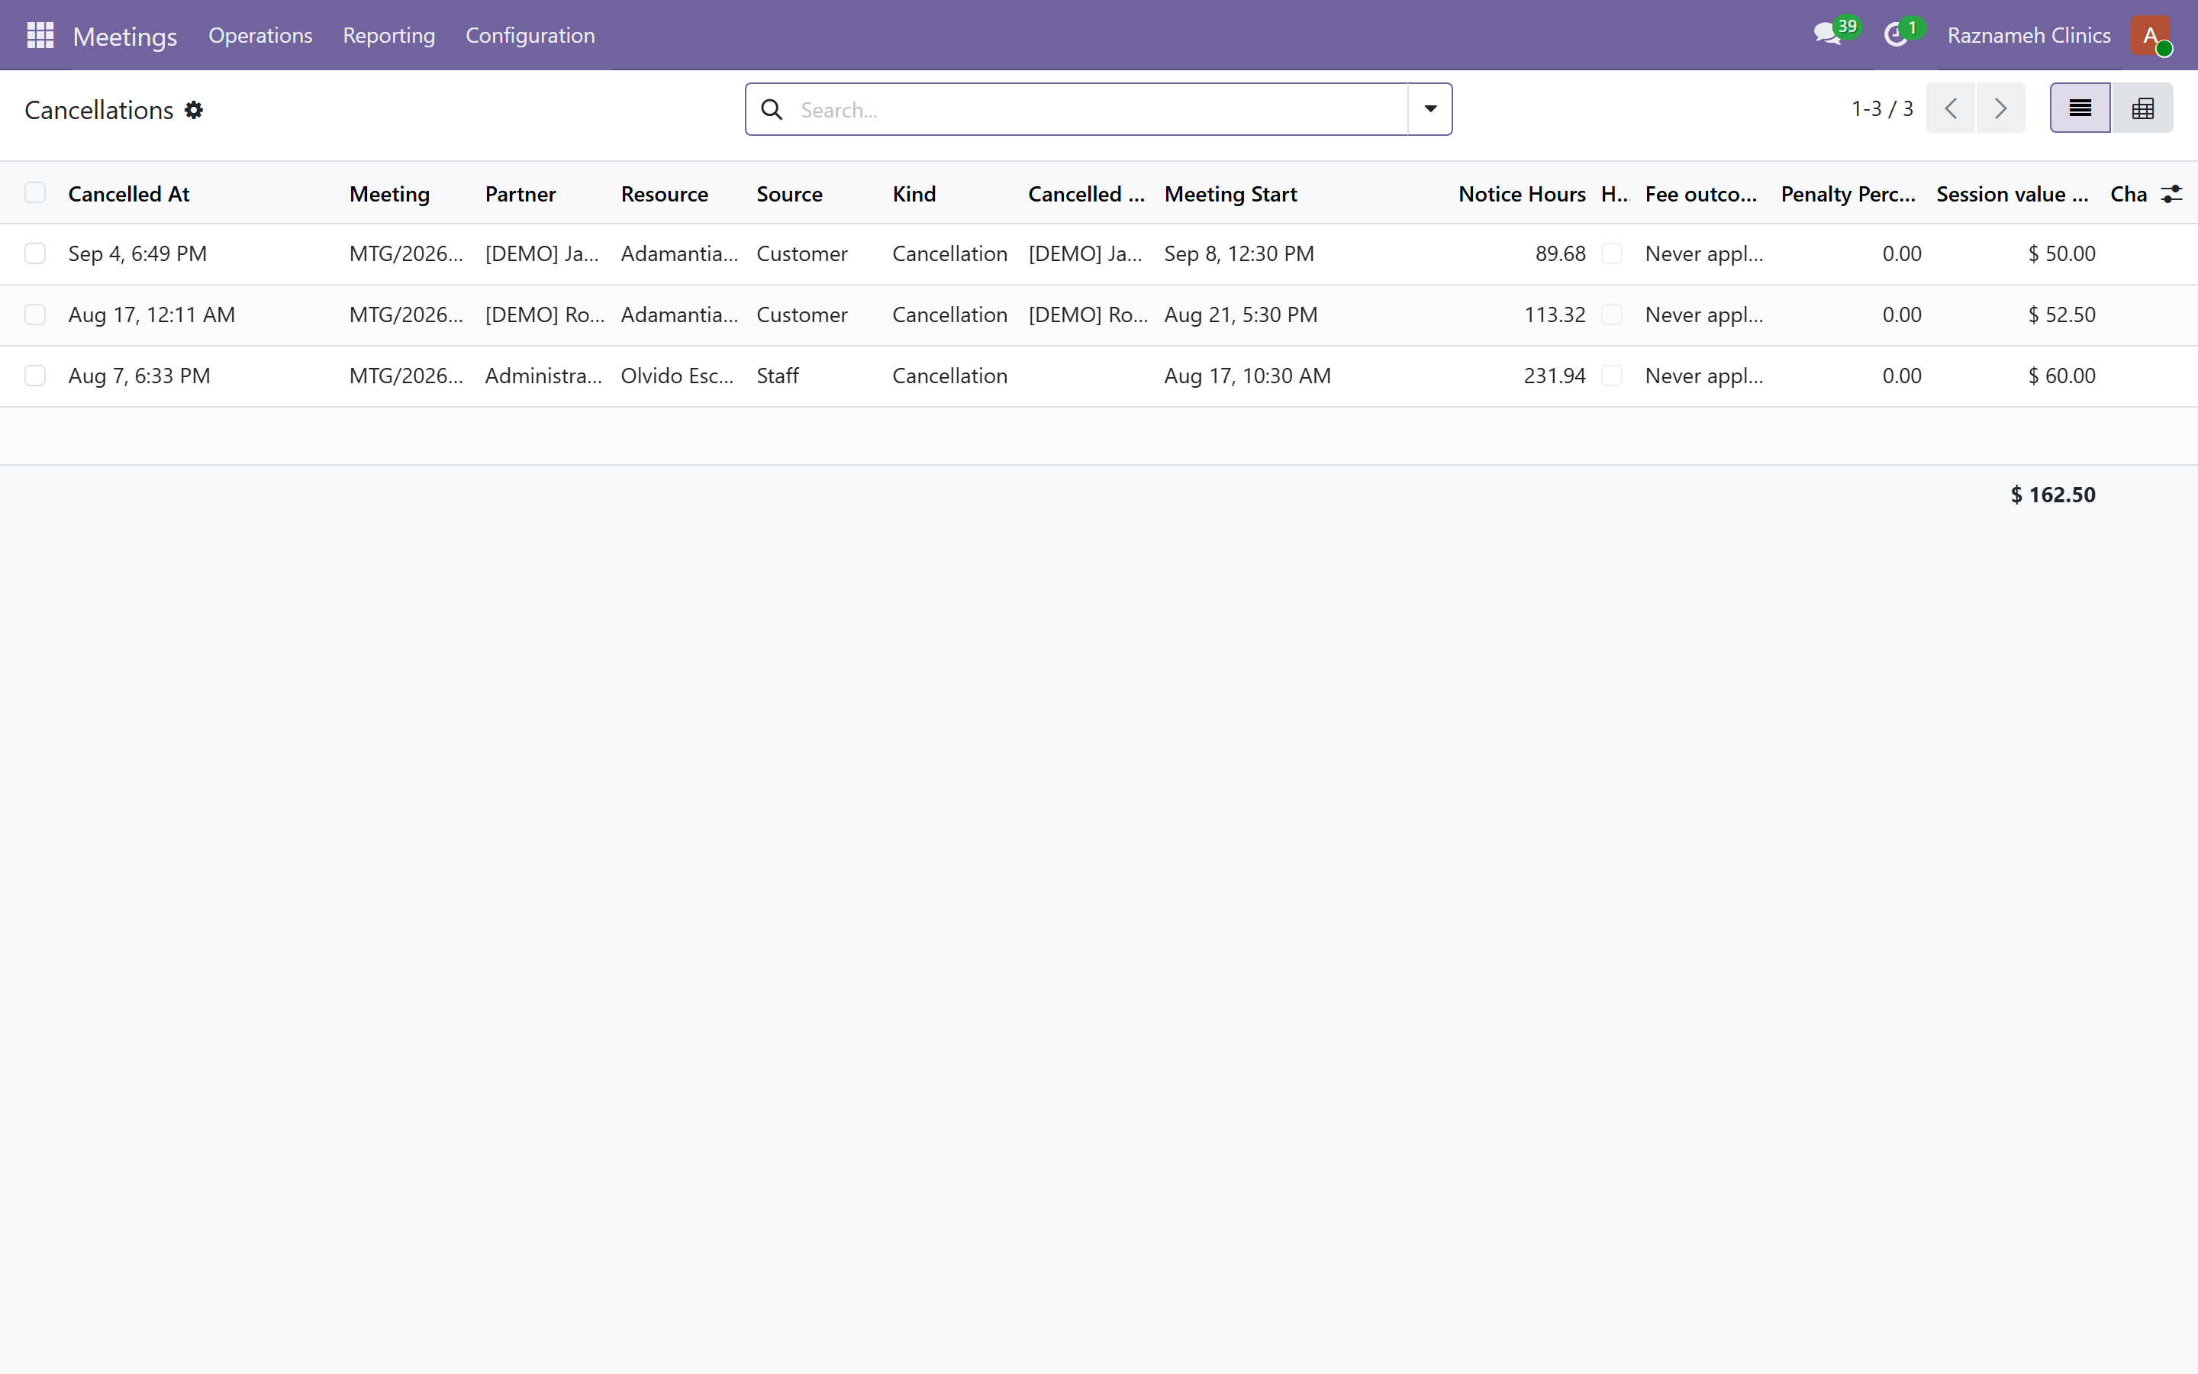Sort by Kind column header

(x=914, y=194)
